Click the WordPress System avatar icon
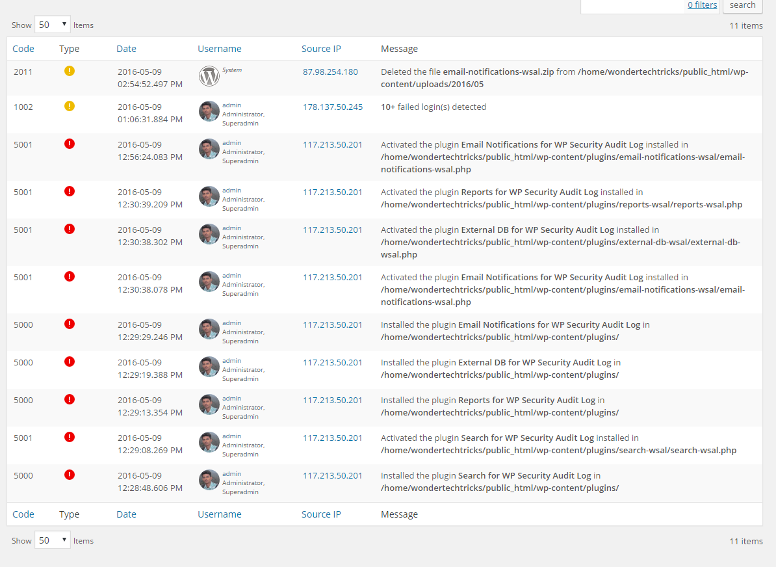The image size is (776, 567). point(209,76)
